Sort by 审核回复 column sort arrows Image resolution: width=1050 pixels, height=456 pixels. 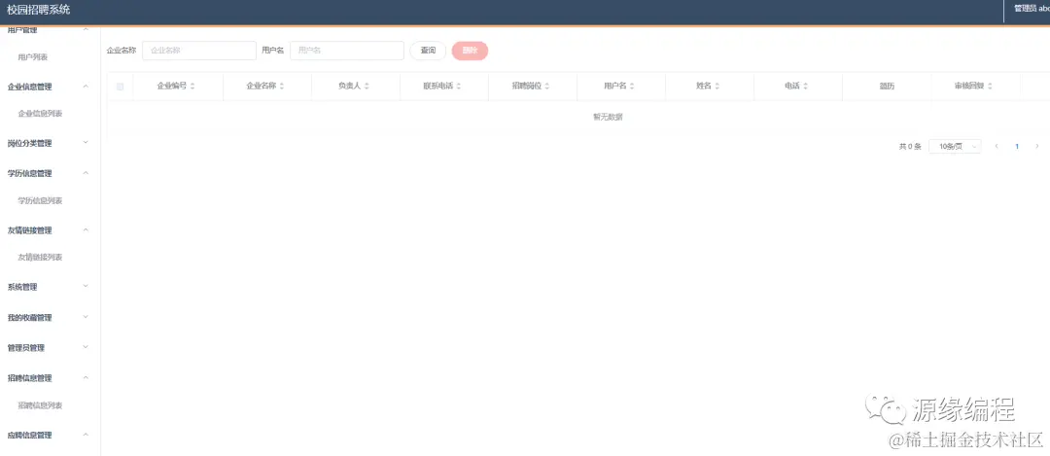coord(990,87)
